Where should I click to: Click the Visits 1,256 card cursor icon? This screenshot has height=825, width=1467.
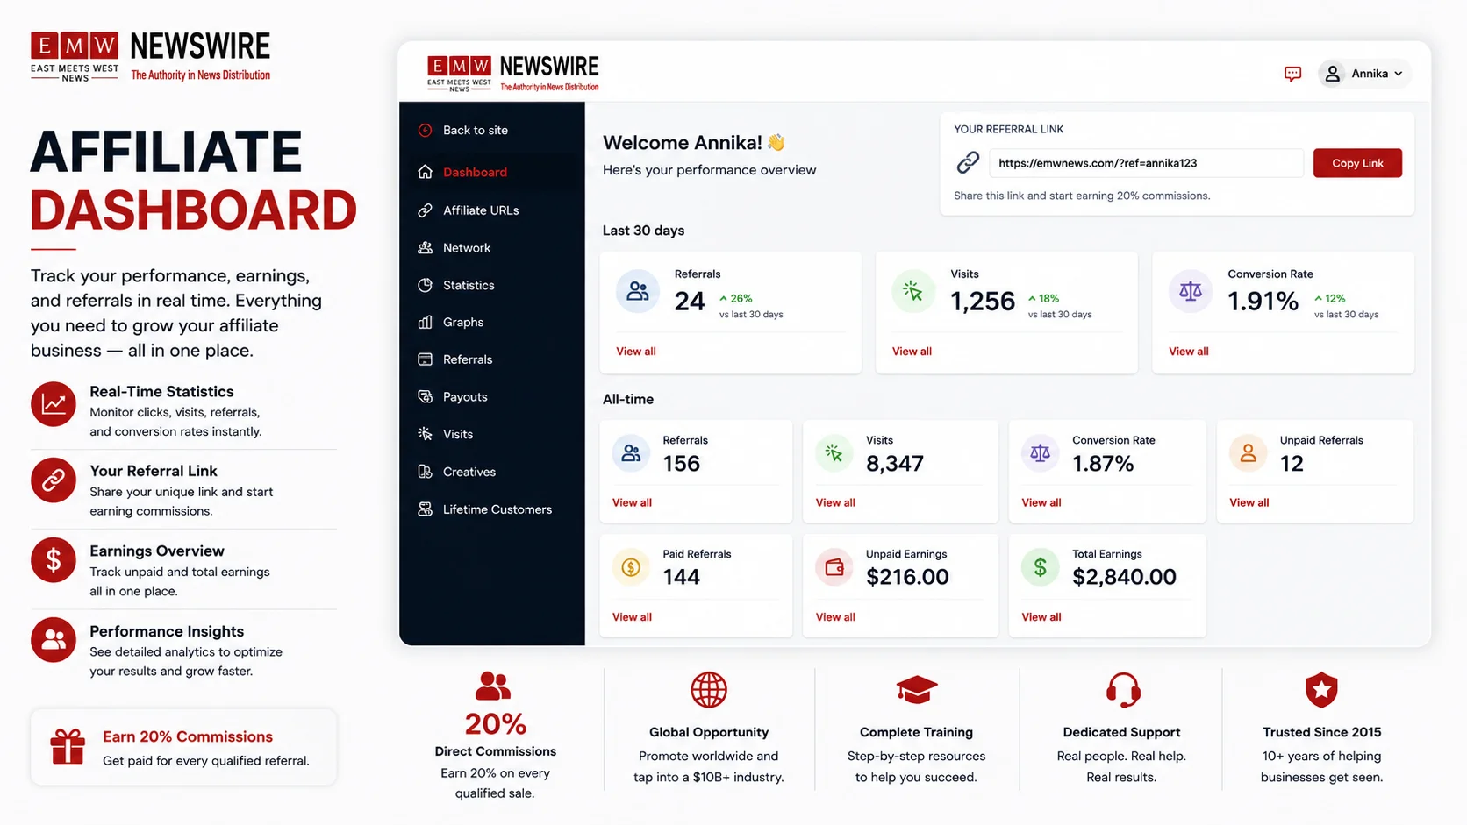[913, 291]
